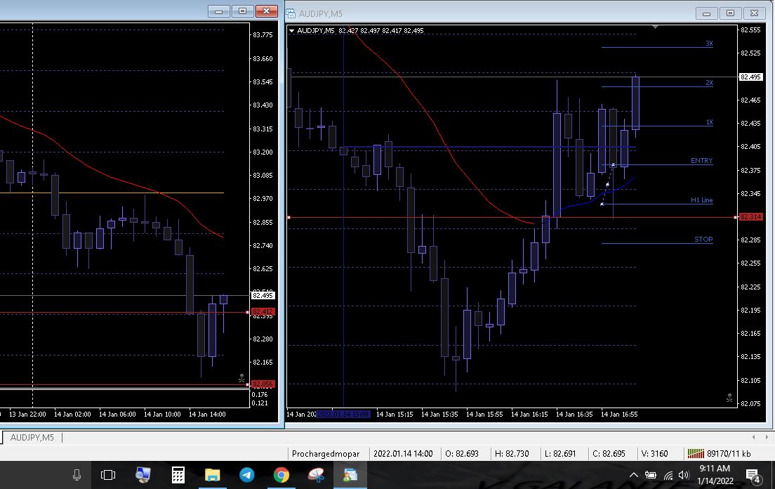Toggle volume via the speaker tray icon

[x=684, y=476]
